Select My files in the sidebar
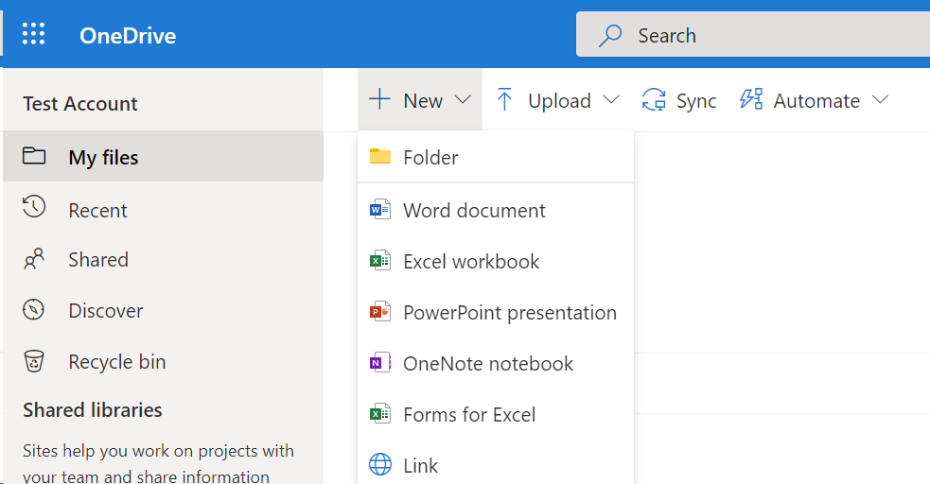The width and height of the screenshot is (930, 484). [163, 156]
